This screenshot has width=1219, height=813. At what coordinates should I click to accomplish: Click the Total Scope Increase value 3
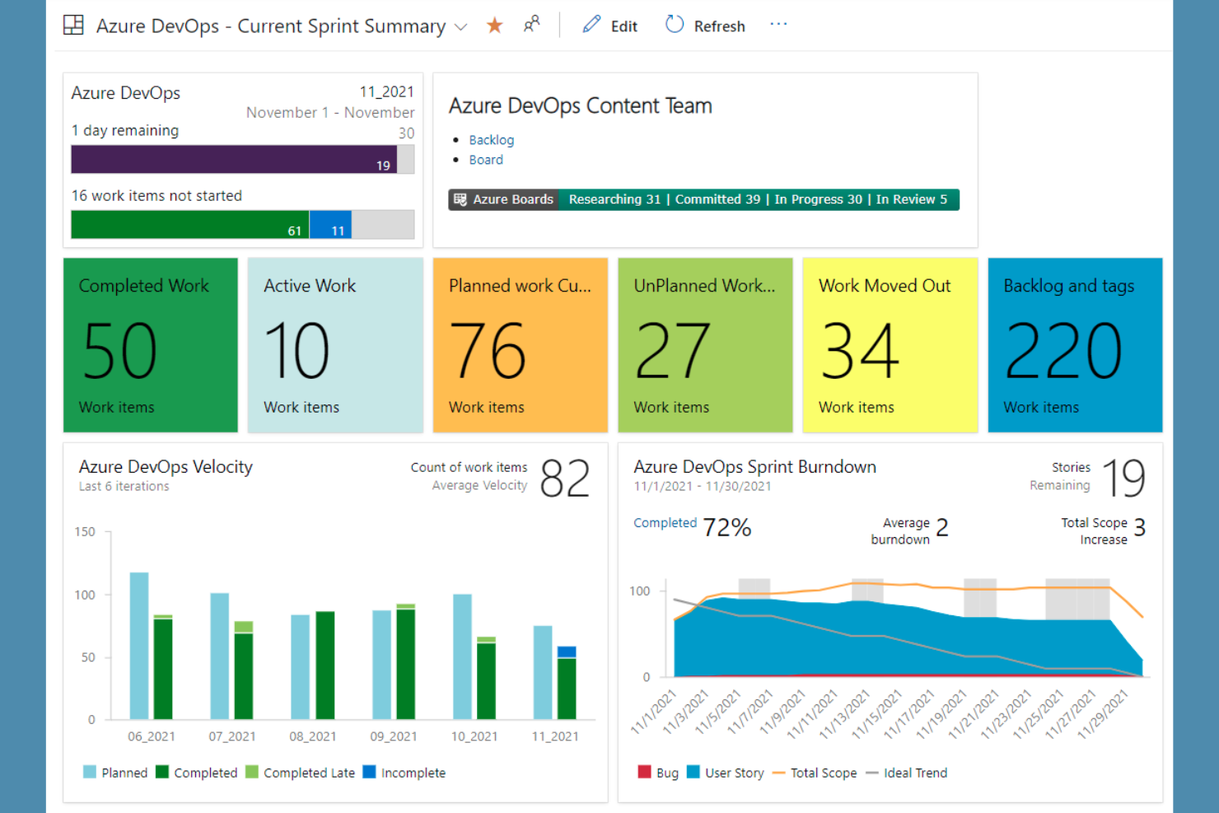(x=1140, y=527)
